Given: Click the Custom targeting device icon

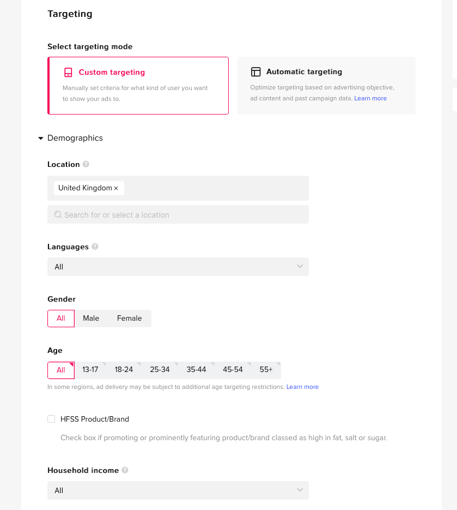Looking at the screenshot, I should 68,72.
